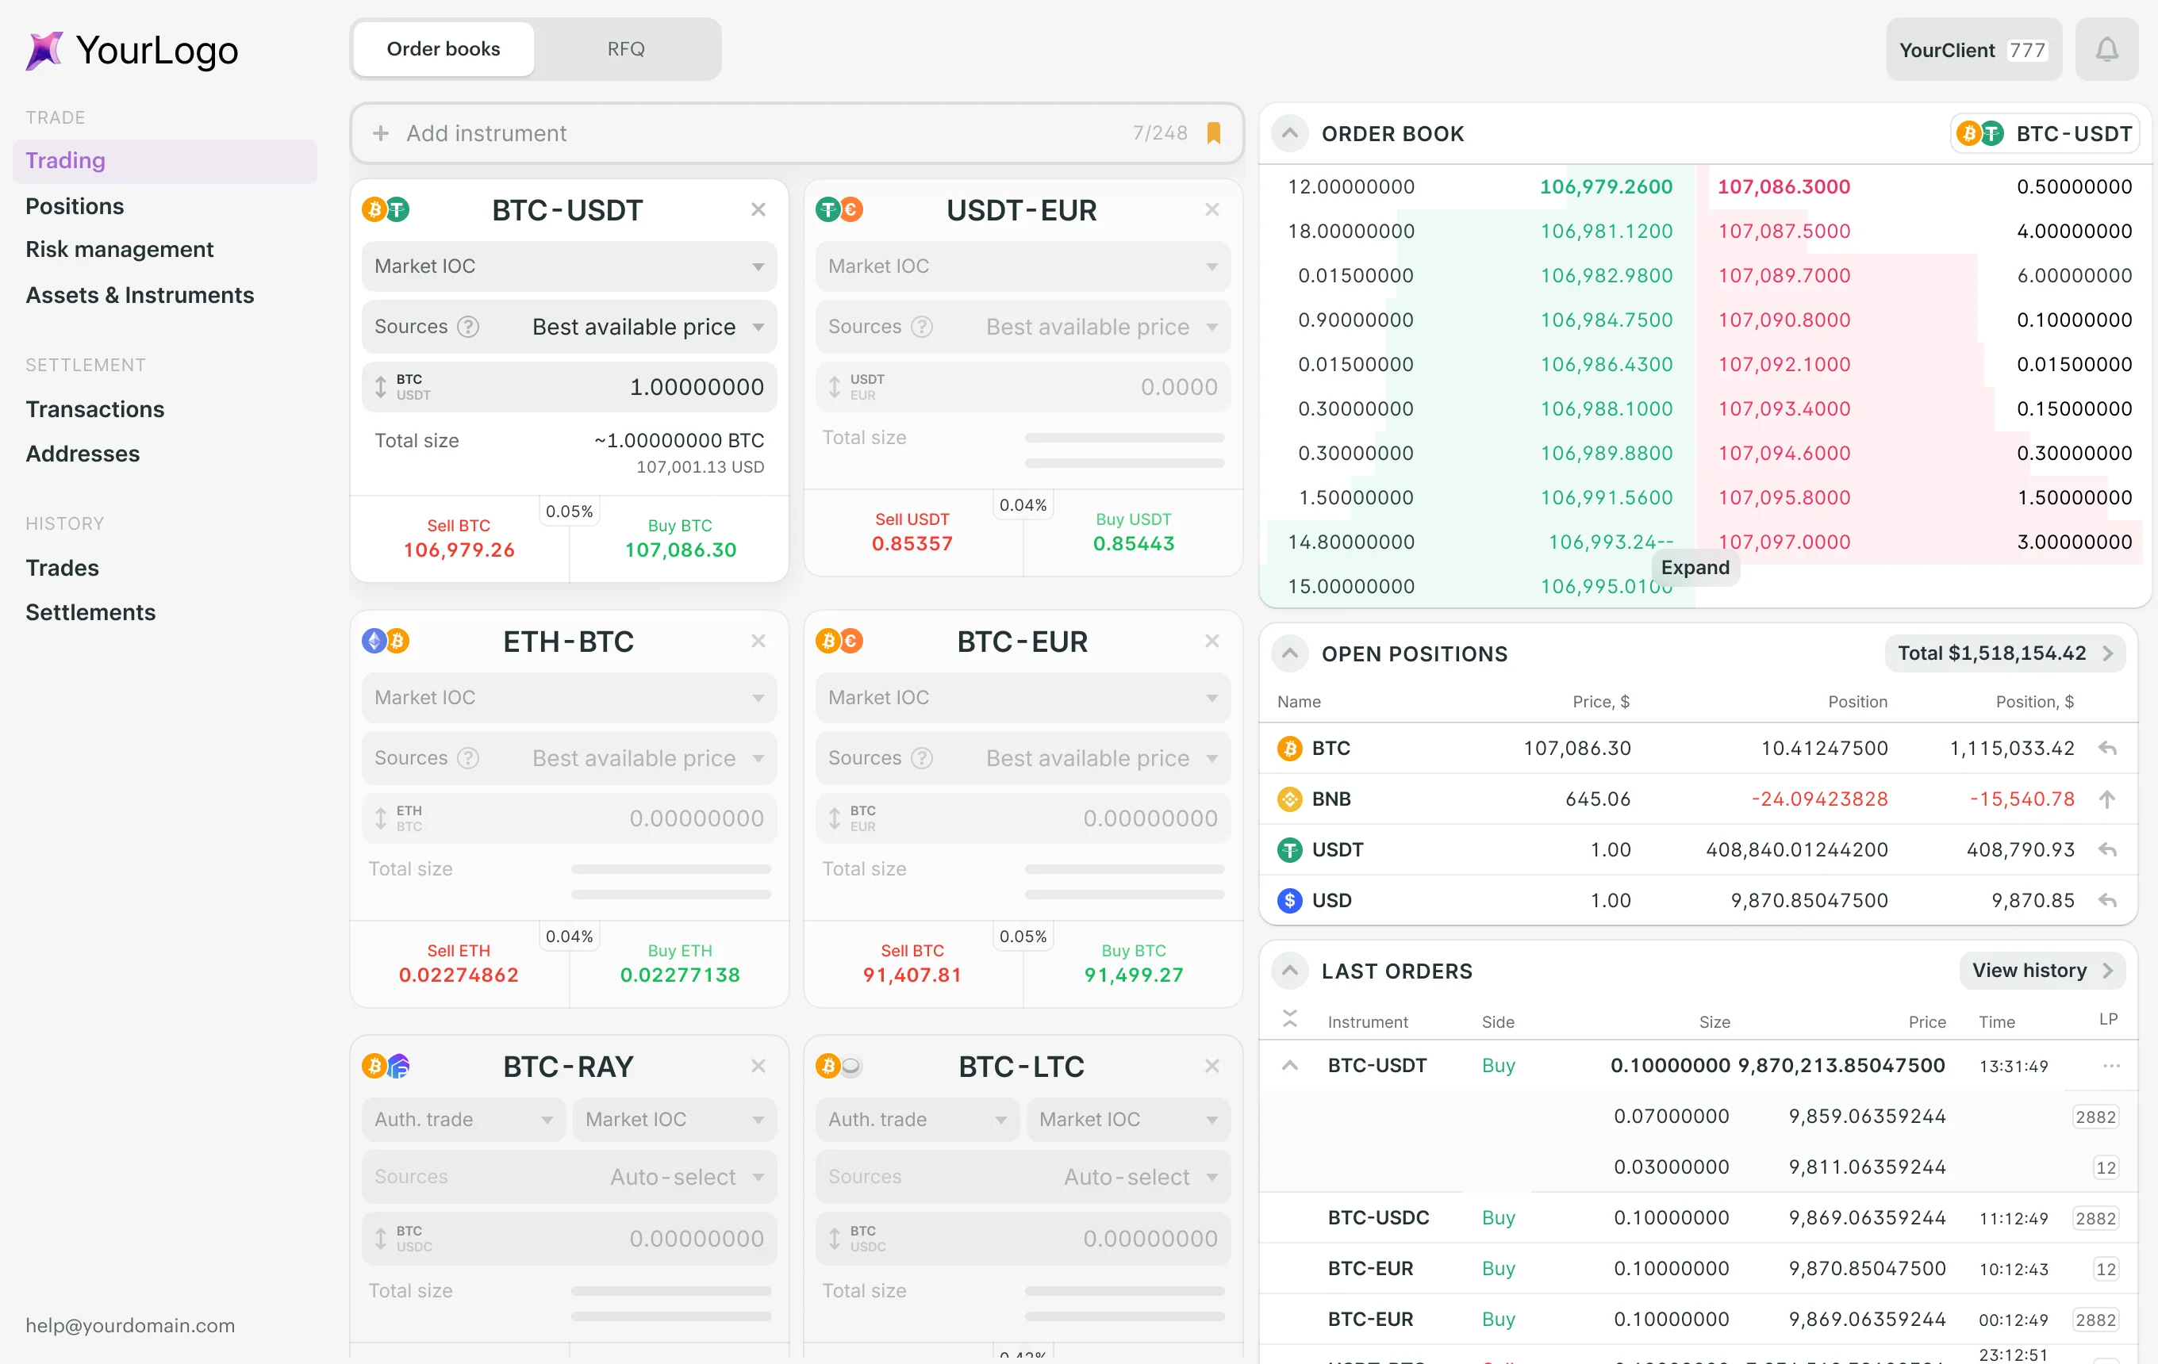Click the Sources help icon in BTC-USDT card
Screen dimensions: 2158x1364
[x=468, y=327]
